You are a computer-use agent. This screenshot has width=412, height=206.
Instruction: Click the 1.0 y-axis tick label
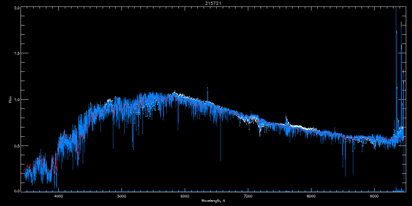coord(17,100)
